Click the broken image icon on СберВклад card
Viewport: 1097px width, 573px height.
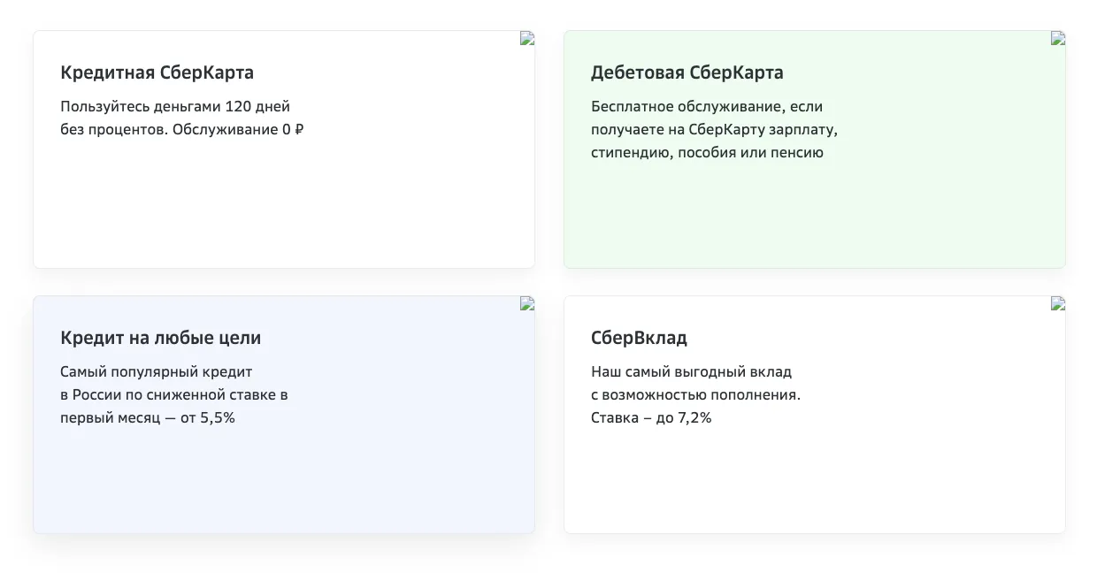1058,303
